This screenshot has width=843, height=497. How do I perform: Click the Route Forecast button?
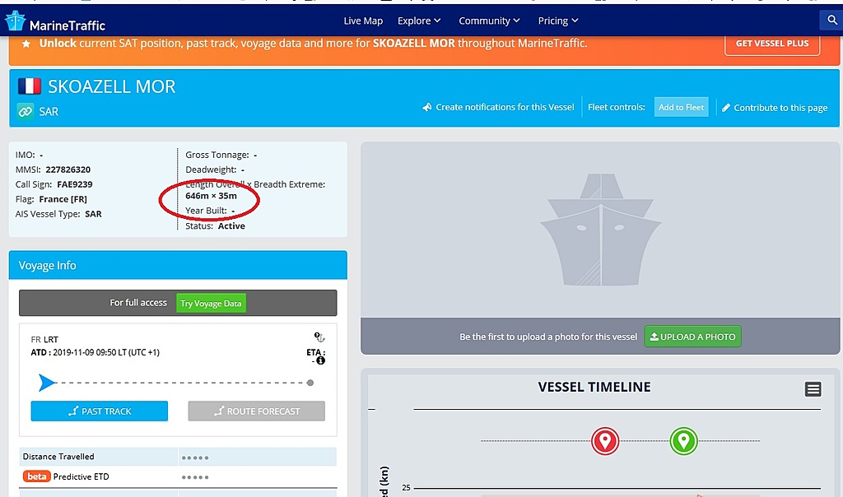(x=257, y=411)
